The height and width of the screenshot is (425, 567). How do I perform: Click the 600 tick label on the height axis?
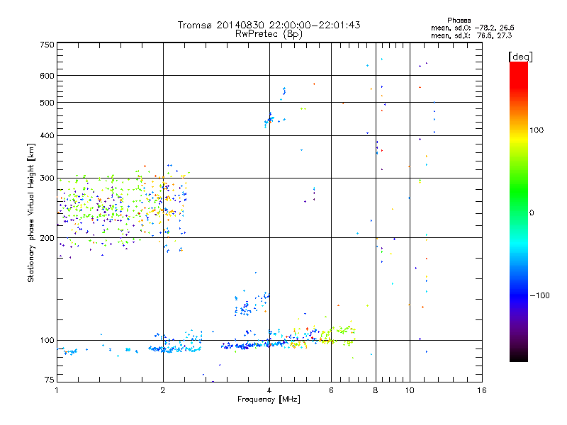coord(47,76)
